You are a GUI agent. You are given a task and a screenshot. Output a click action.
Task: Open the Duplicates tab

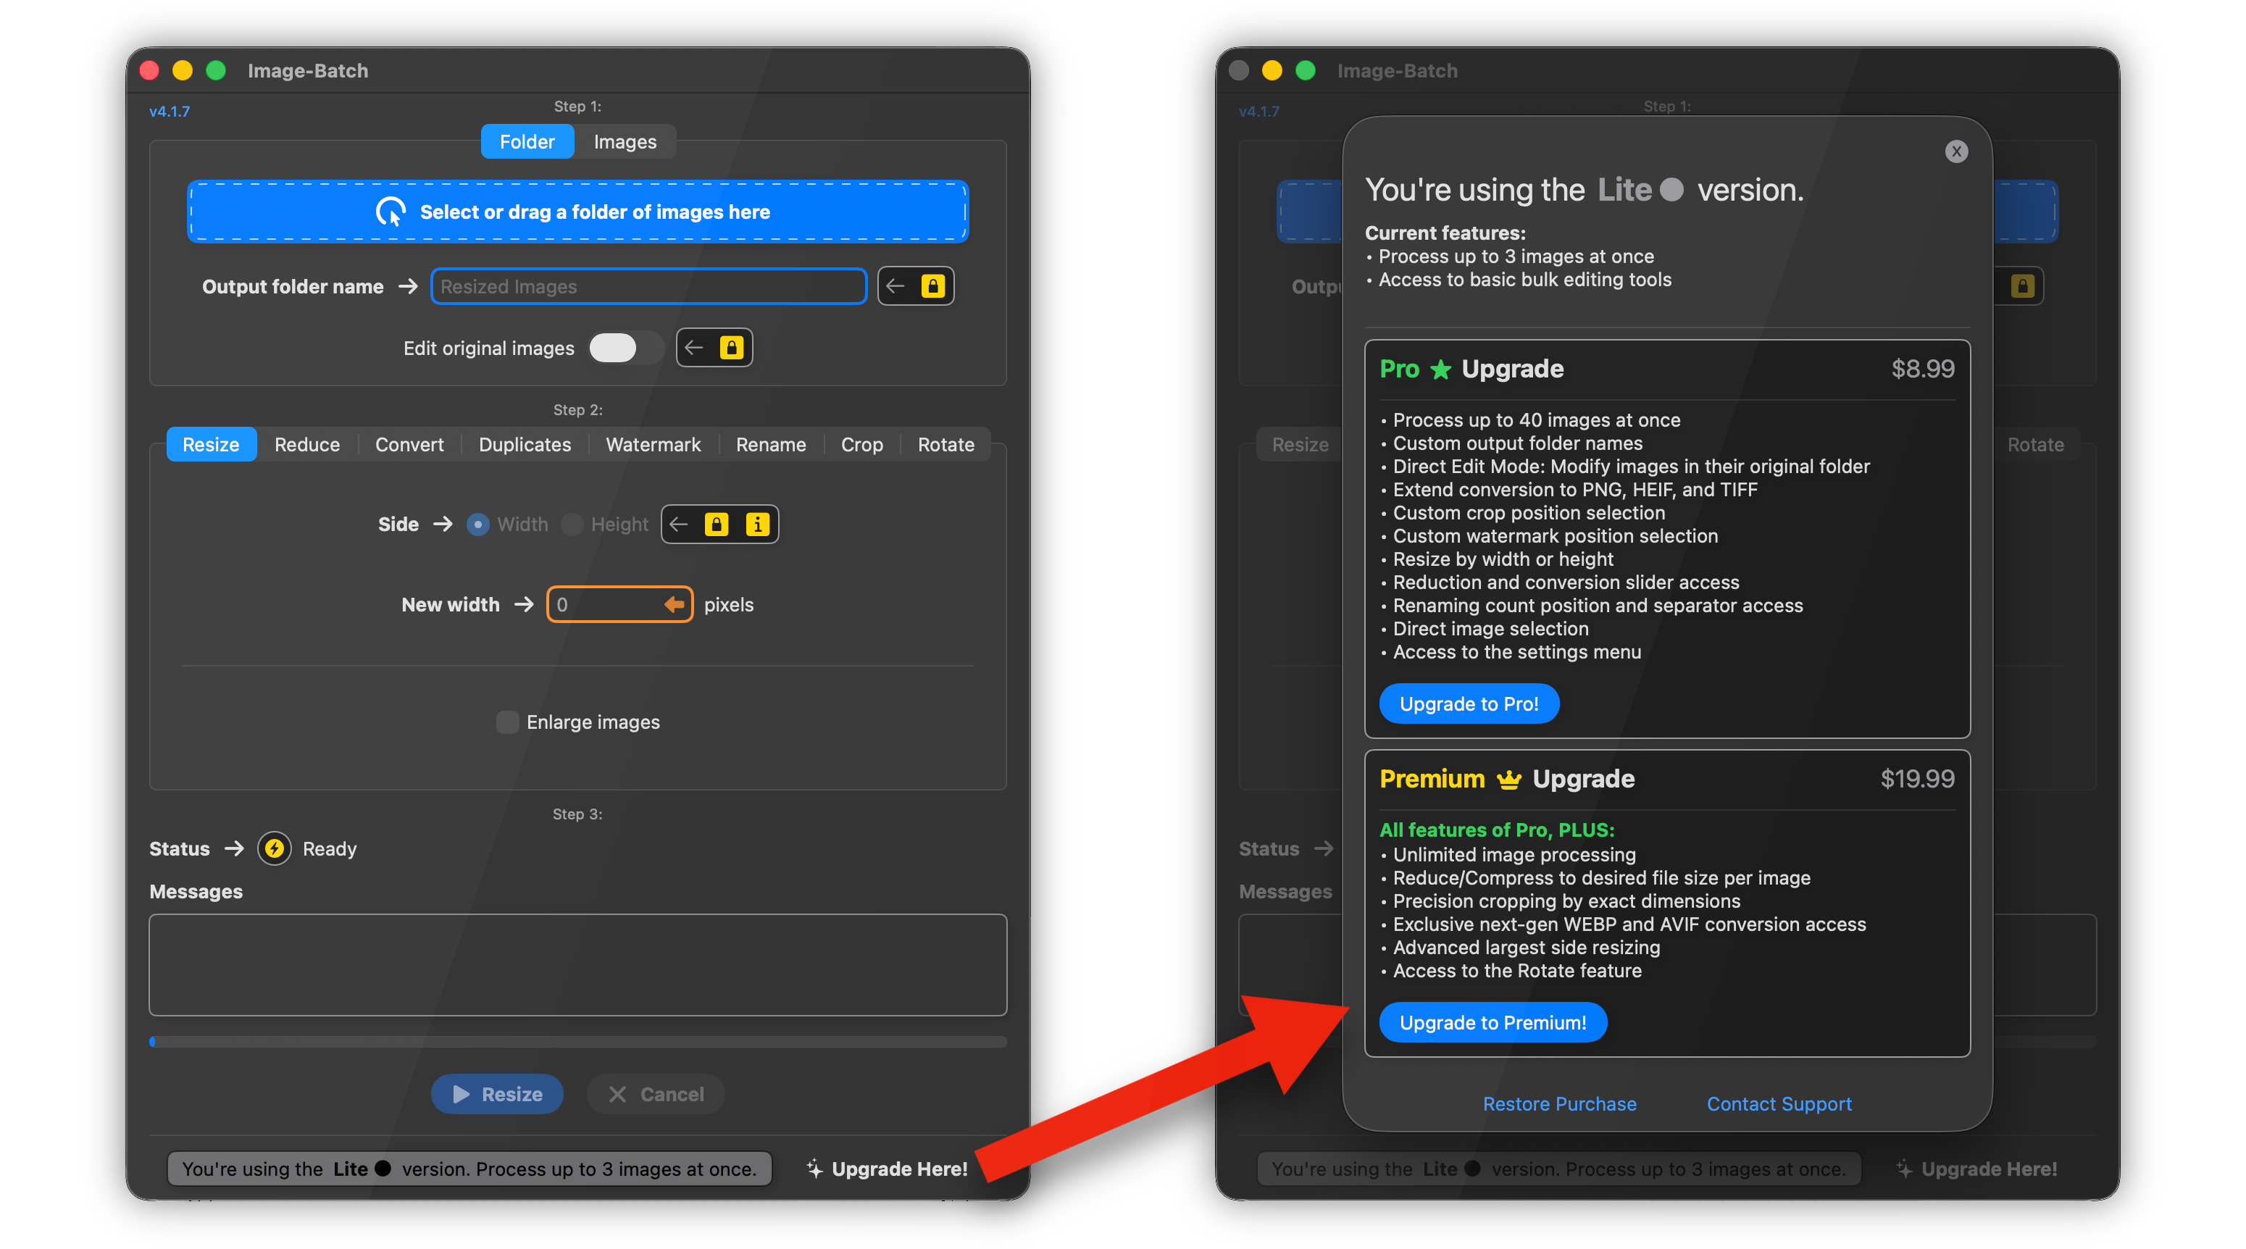coord(525,445)
